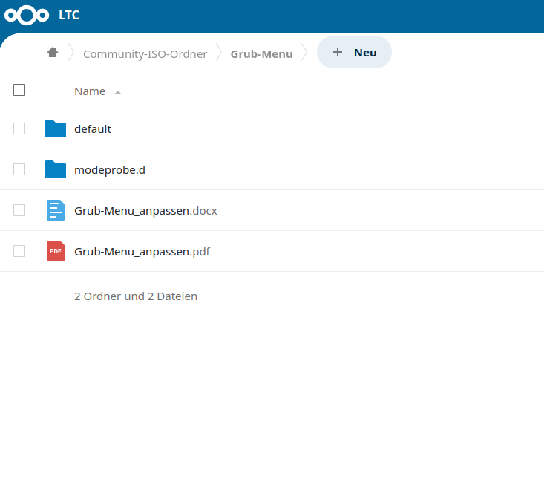Screen dimensions: 544x485
Task: Click the red PDF file icon
Action: pos(56,251)
